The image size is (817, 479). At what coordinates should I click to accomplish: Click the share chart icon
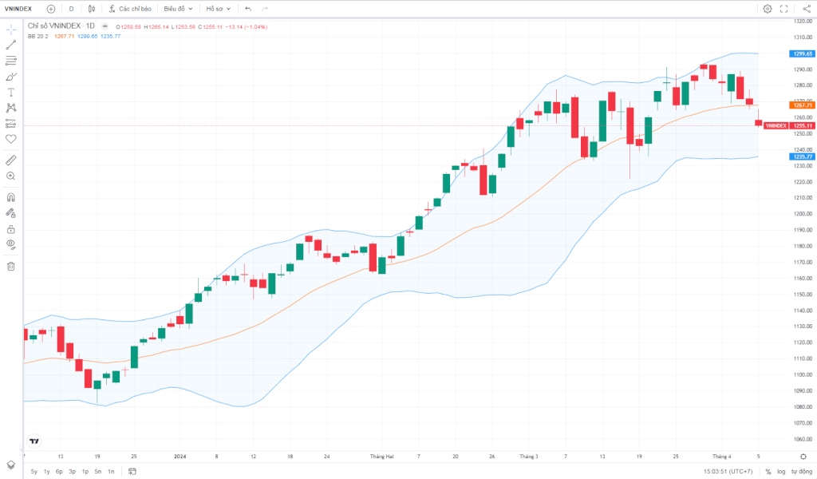(807, 9)
